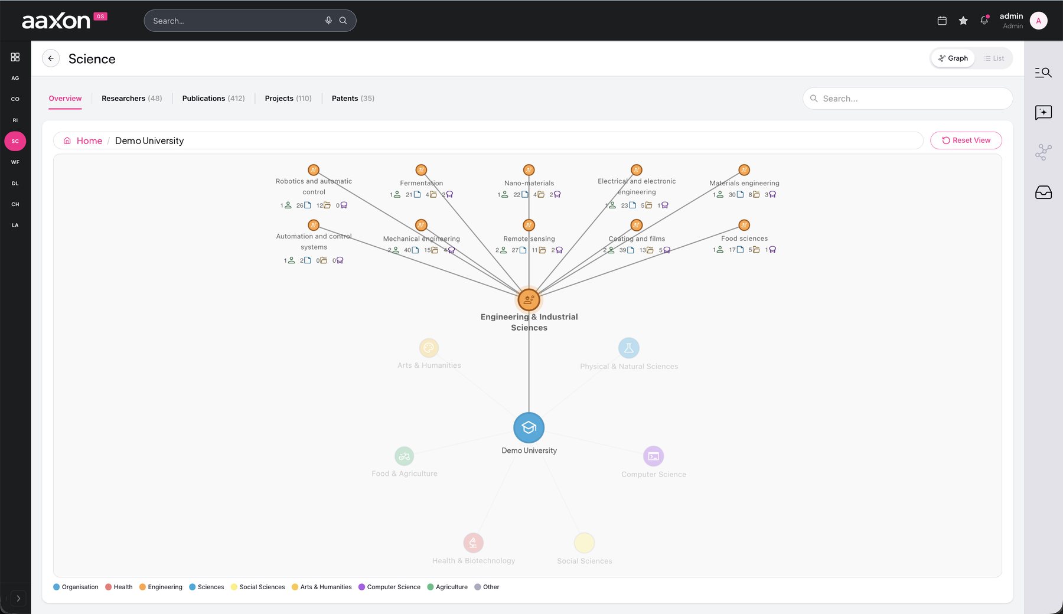The image size is (1063, 614).
Task: Click the back arrow next to Science
Action: click(x=51, y=58)
